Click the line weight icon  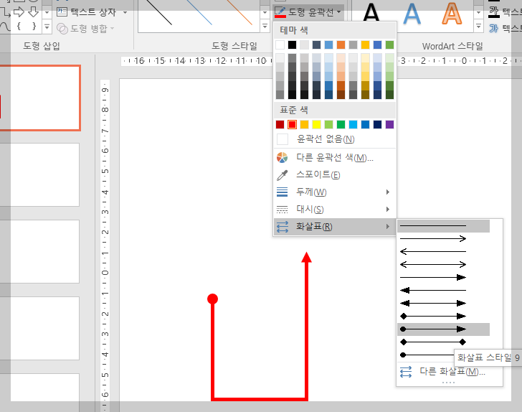coord(282,192)
